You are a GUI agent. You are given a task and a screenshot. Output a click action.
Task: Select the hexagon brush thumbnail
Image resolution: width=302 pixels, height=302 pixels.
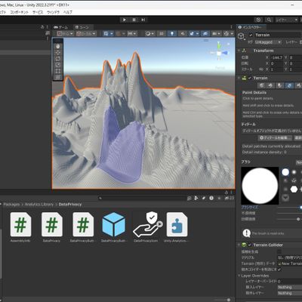(294, 189)
